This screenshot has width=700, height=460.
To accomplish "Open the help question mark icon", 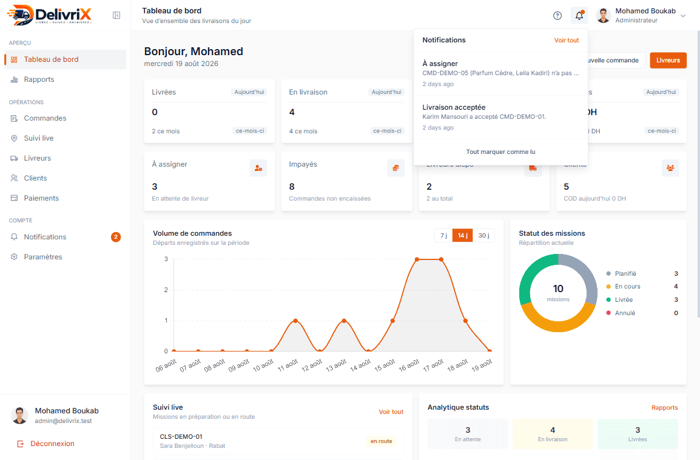I will pyautogui.click(x=557, y=16).
